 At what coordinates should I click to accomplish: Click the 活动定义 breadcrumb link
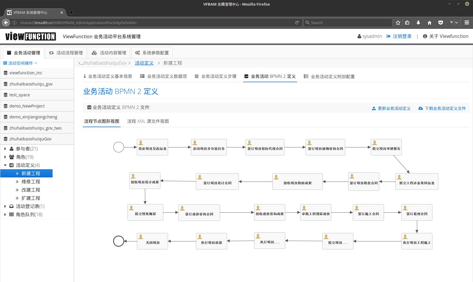(144, 63)
